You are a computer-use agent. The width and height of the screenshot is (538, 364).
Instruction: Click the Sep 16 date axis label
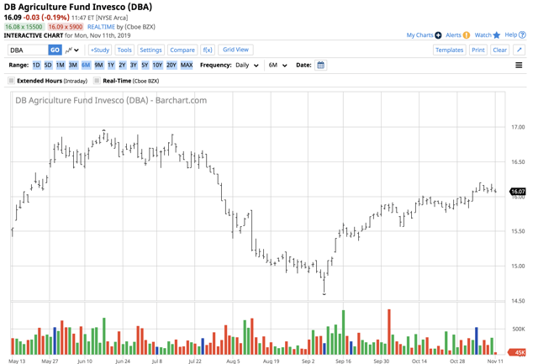pos(343,361)
